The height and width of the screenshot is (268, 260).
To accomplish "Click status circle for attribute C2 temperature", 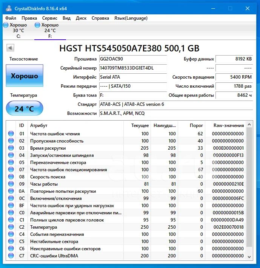I will point(11,227).
